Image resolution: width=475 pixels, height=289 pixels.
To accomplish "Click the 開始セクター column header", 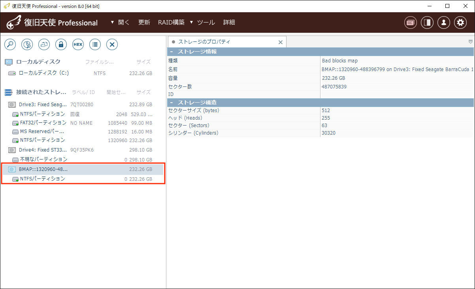I will 116,92.
